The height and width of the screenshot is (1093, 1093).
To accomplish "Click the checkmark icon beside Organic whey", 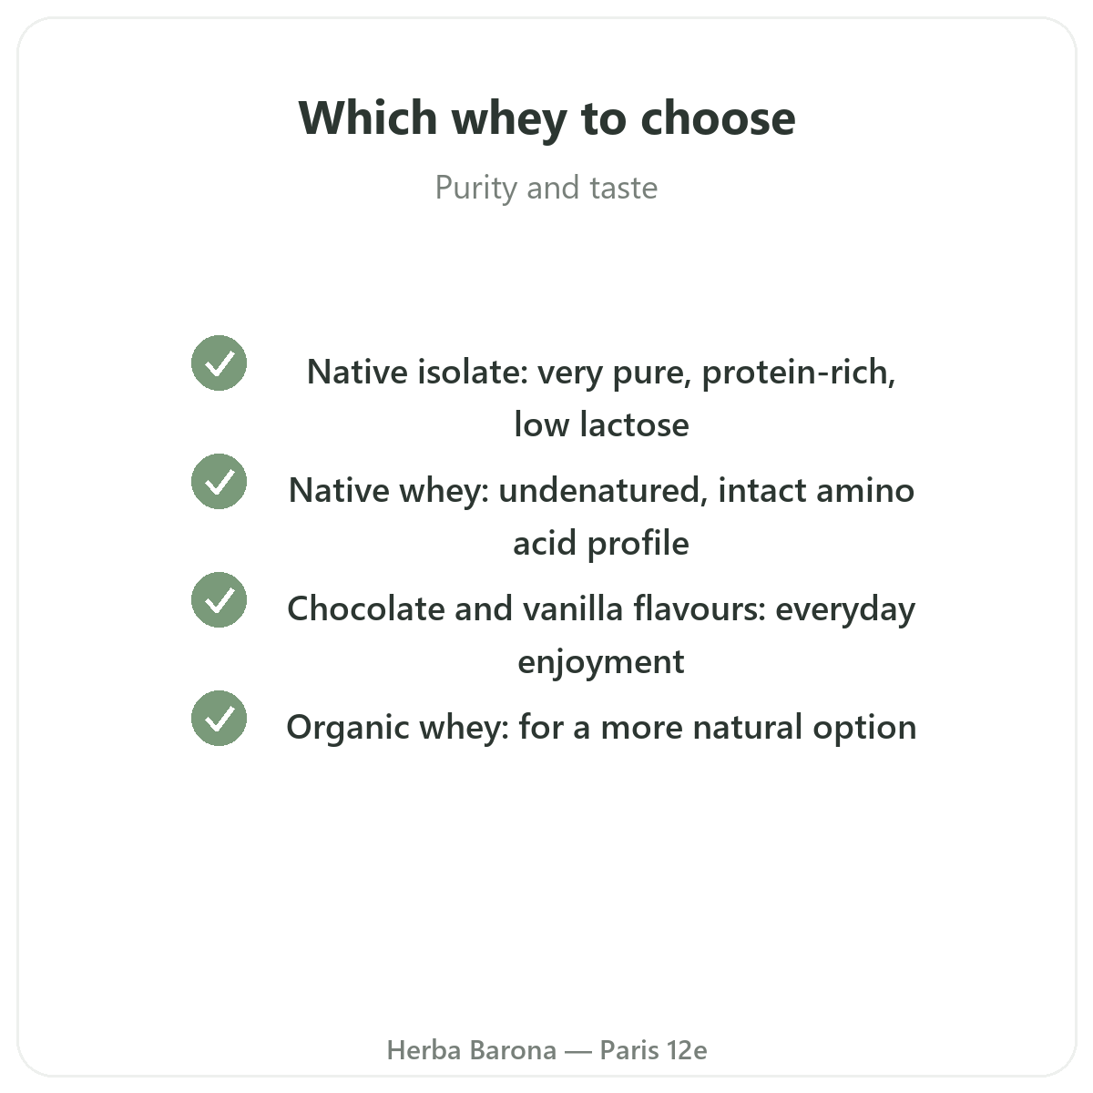I will point(219,719).
